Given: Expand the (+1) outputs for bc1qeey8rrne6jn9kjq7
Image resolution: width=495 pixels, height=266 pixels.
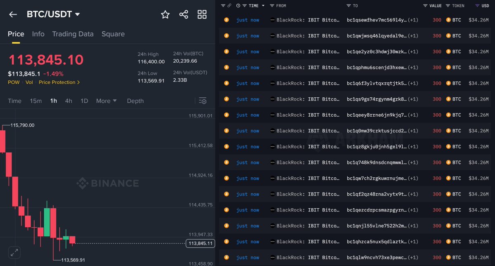Looking at the screenshot, I should coord(413,115).
